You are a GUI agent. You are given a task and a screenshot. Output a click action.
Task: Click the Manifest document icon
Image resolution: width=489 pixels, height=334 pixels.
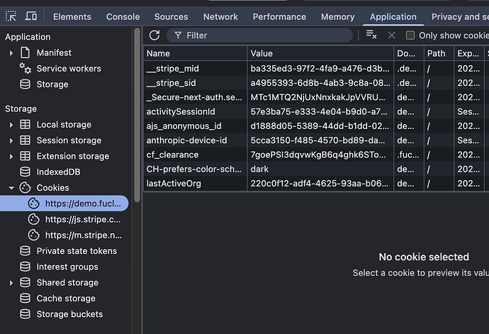(x=26, y=52)
